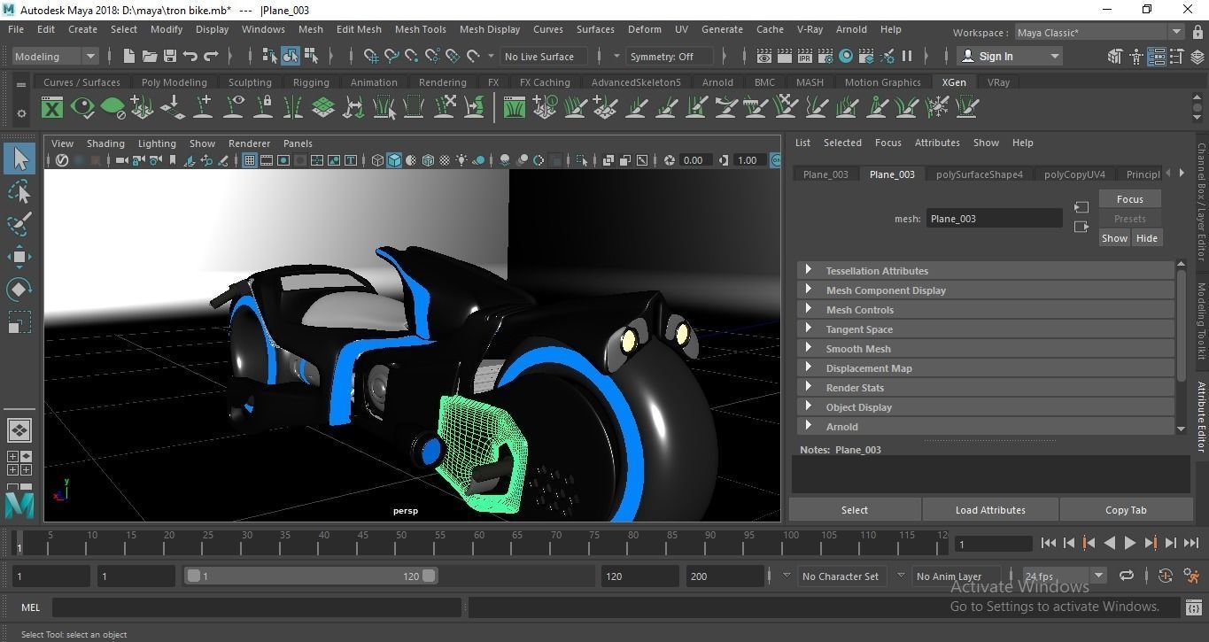Open the Hypershade blue sphere icon
Screen dimensions: 1209x642
[x=846, y=56]
